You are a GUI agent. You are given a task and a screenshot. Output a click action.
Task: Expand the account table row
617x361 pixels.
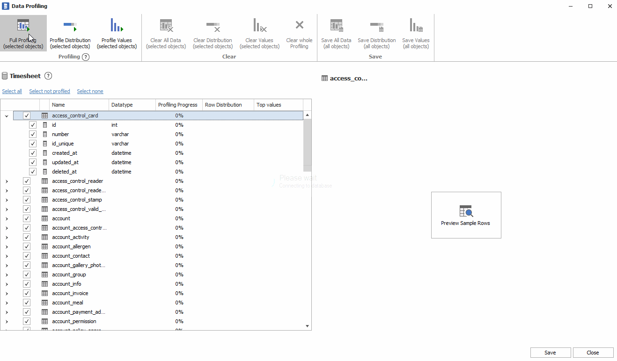(7, 218)
